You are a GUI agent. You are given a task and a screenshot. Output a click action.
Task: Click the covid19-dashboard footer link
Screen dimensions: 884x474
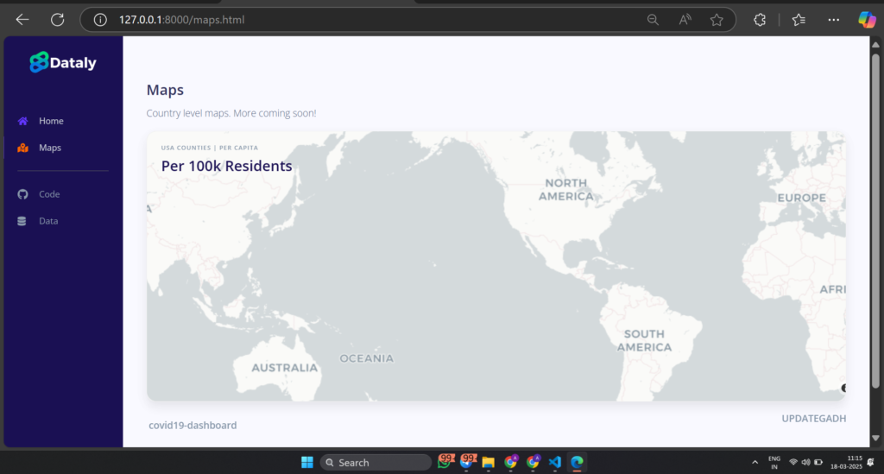pyautogui.click(x=193, y=426)
